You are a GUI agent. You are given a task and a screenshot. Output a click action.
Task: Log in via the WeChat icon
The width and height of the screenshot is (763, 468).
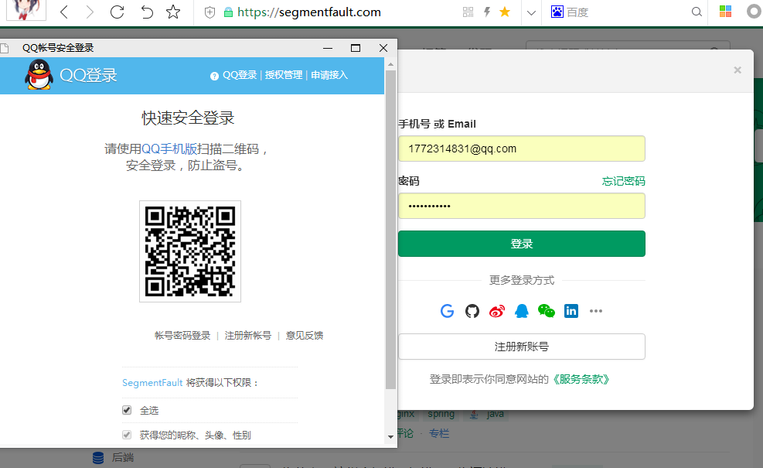coord(547,311)
